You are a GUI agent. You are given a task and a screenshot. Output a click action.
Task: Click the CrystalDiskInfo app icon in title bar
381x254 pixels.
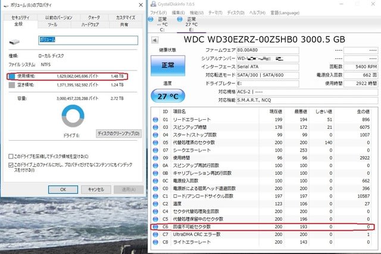(154, 4)
